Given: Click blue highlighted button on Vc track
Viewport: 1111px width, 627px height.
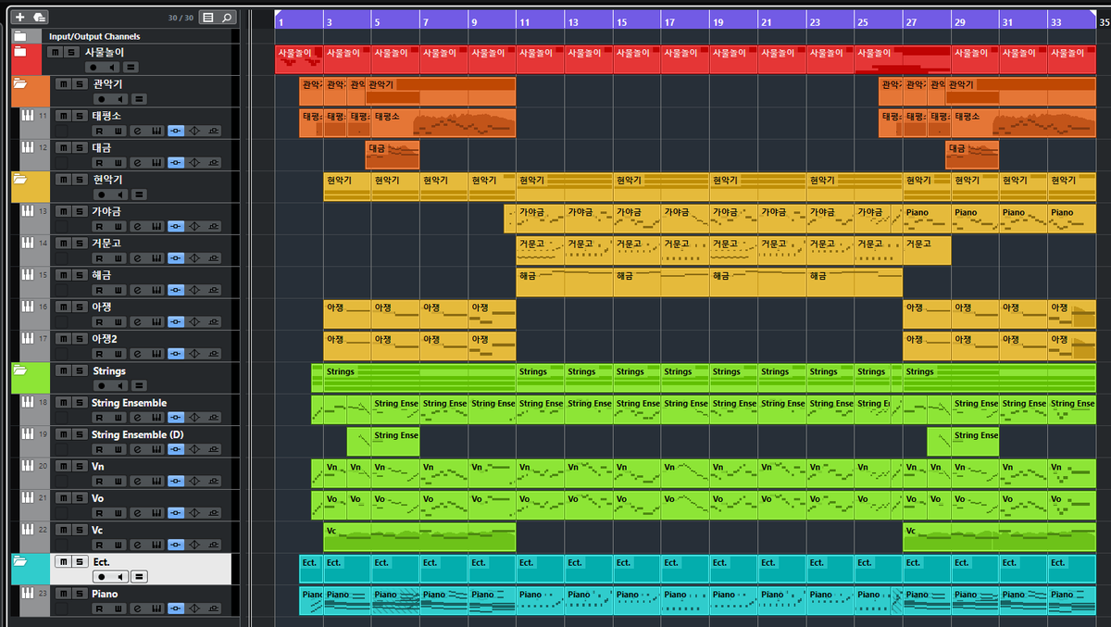Looking at the screenshot, I should pyautogui.click(x=176, y=545).
